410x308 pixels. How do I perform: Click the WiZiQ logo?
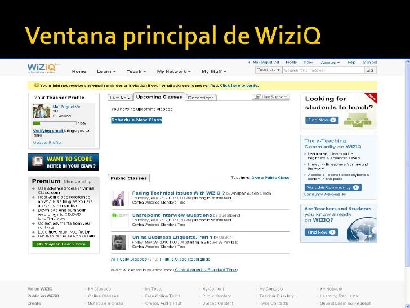[x=42, y=68]
